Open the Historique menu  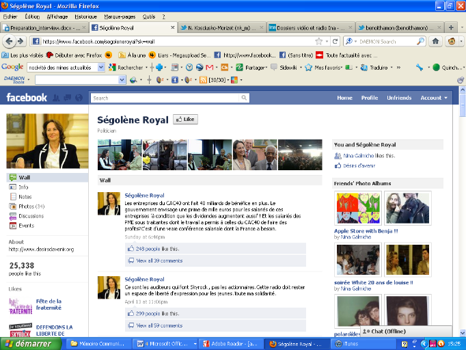(x=85, y=16)
